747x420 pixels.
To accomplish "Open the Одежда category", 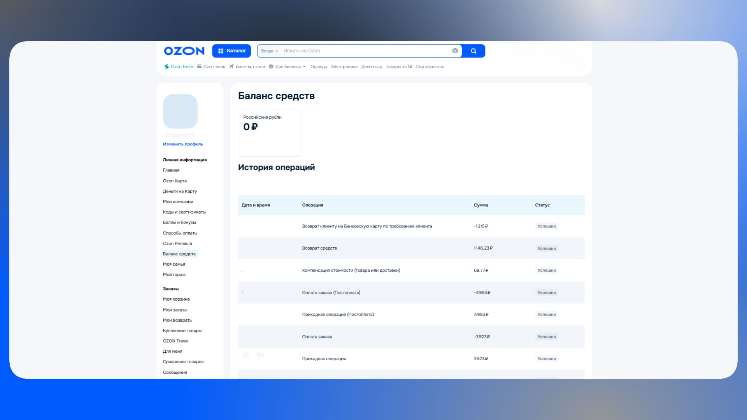I will [319, 66].
